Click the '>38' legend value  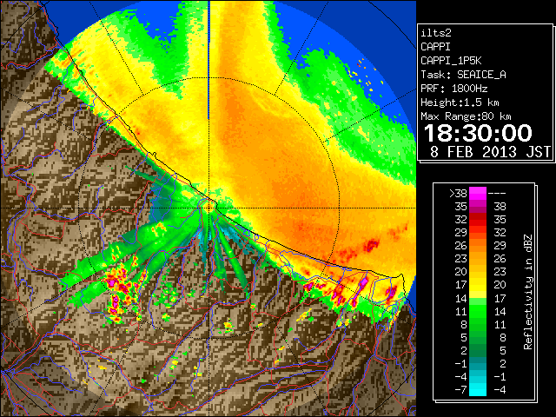click(458, 194)
